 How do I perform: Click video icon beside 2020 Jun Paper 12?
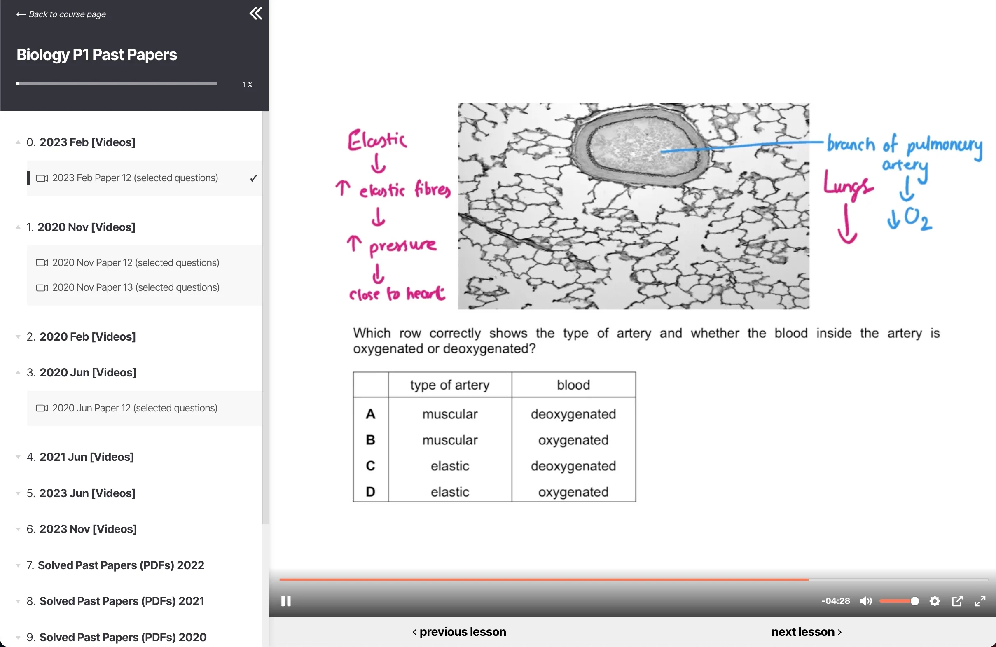click(x=42, y=408)
